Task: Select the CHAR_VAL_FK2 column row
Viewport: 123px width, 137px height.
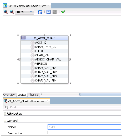Action: (x=44, y=72)
